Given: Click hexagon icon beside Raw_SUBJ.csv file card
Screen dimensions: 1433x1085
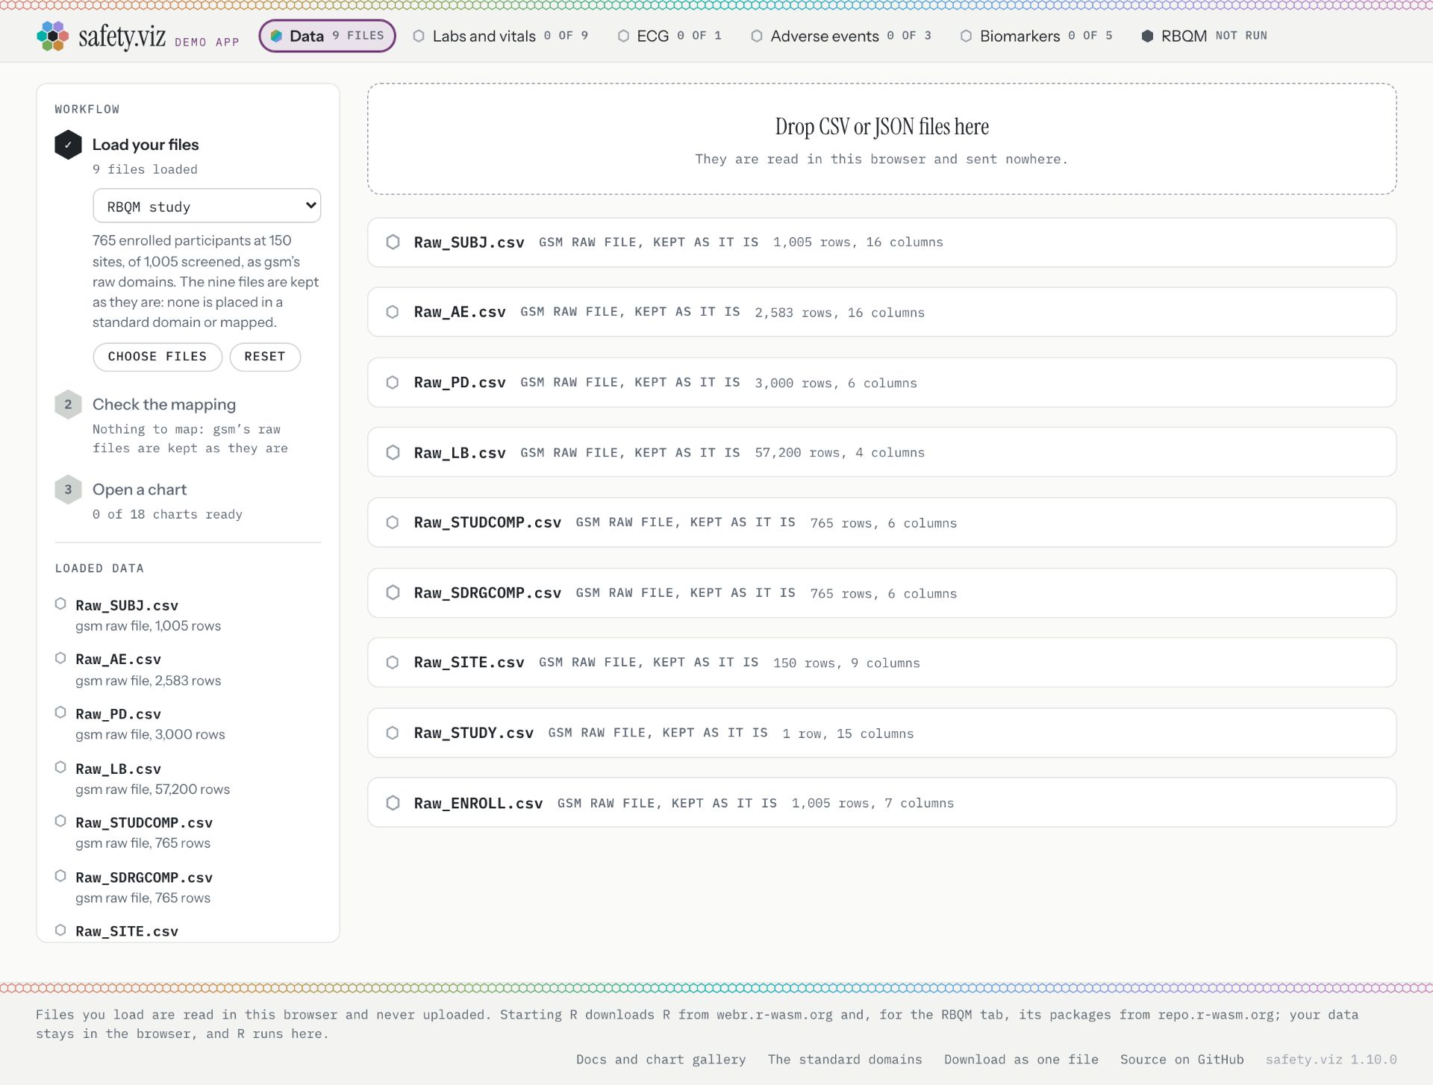Looking at the screenshot, I should tap(393, 242).
